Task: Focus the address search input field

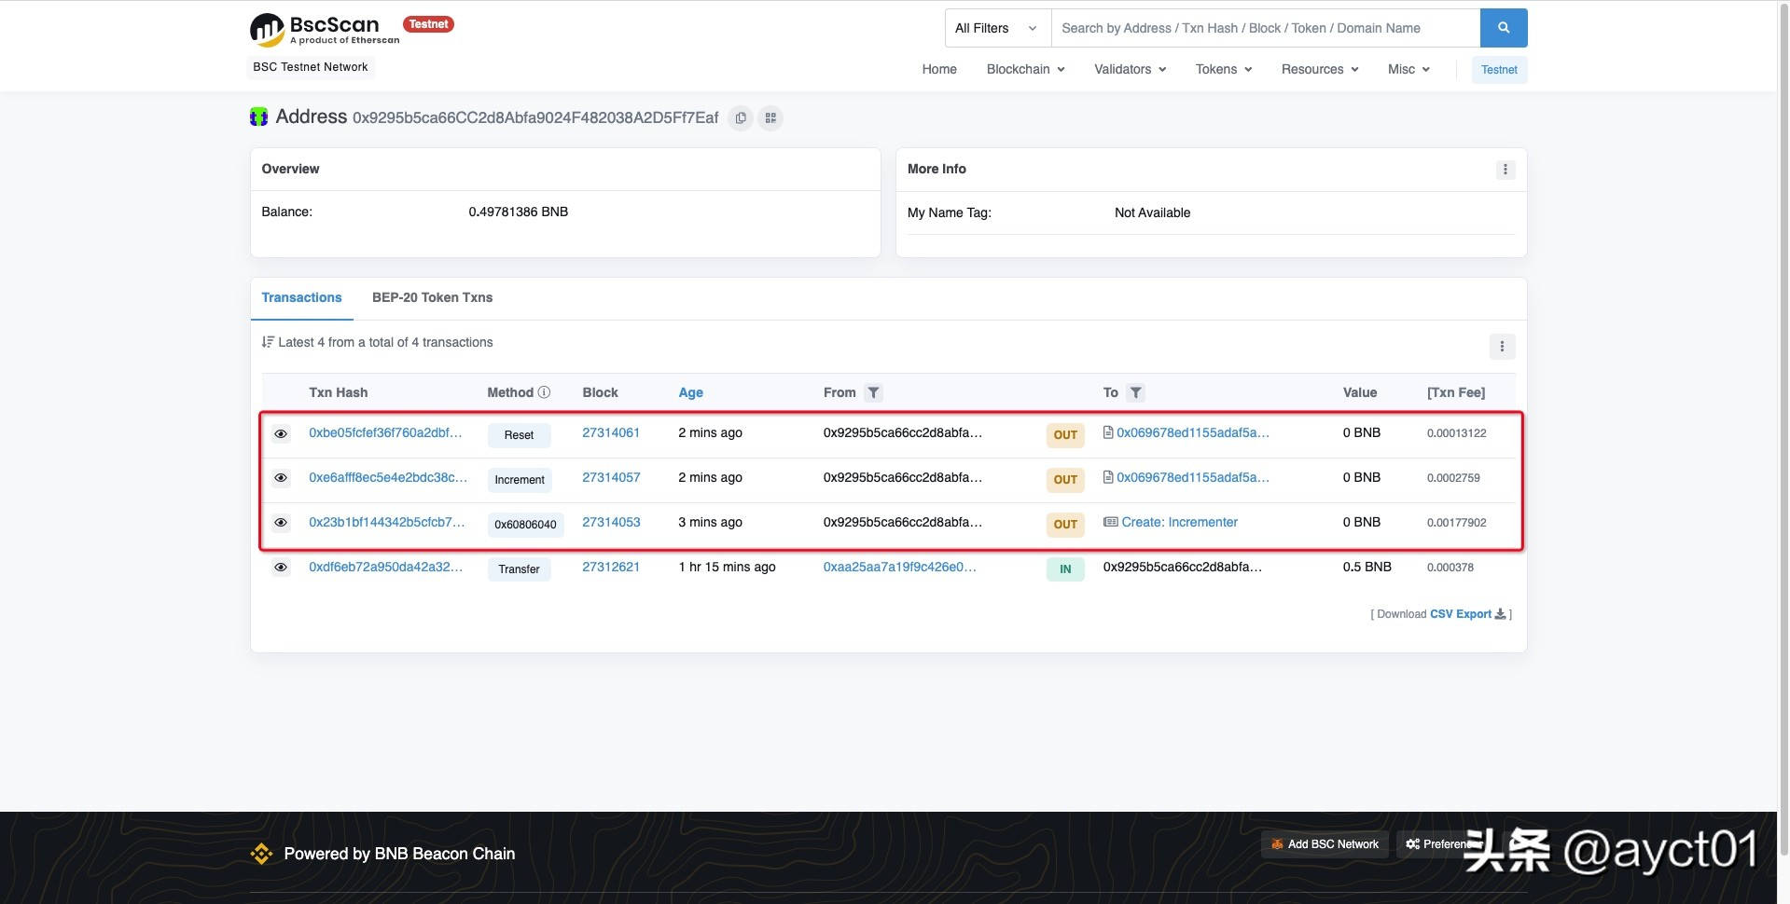Action: [x=1264, y=28]
